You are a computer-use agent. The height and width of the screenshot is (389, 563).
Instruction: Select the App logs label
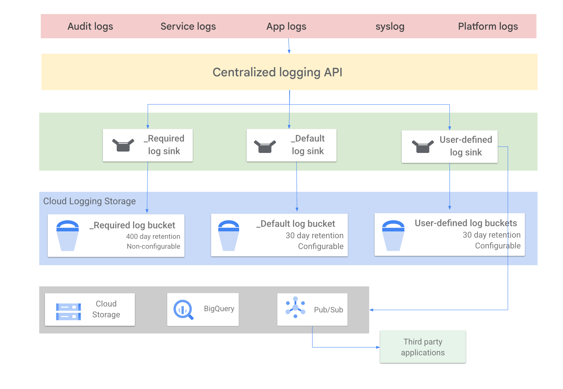point(286,27)
